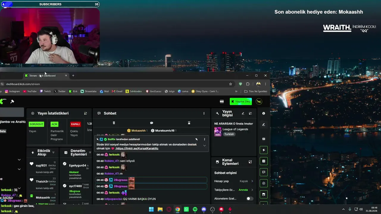Open Windows Start menu

point(151,209)
